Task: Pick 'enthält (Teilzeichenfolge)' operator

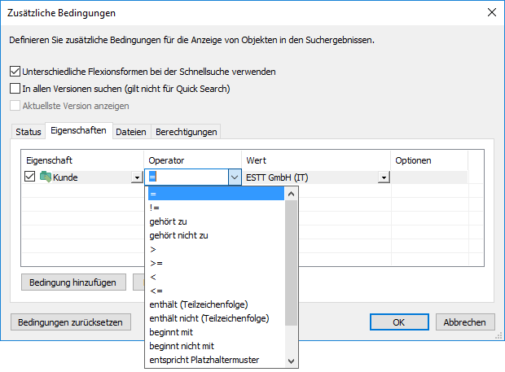Action: 199,304
